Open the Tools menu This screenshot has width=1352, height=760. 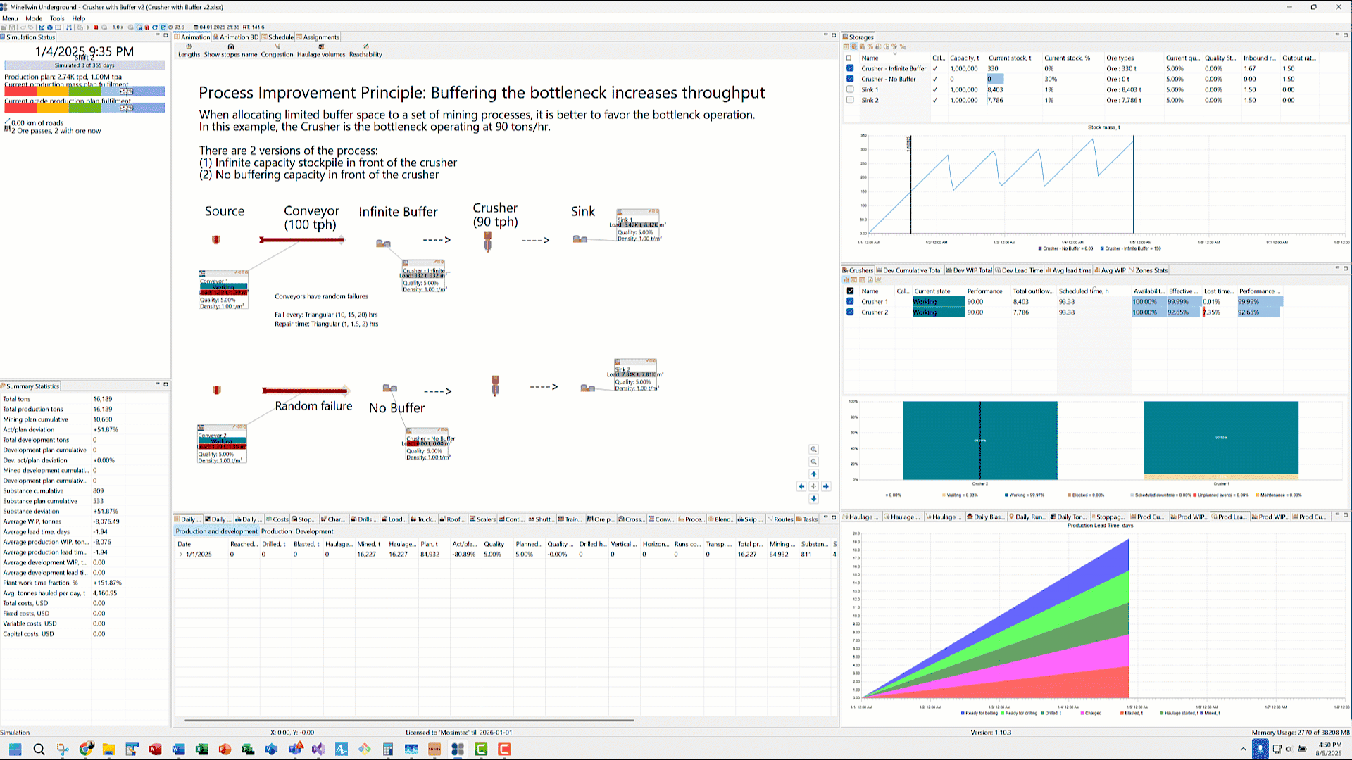click(57, 18)
